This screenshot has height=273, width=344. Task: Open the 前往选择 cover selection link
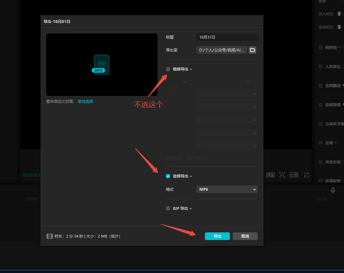click(x=85, y=101)
